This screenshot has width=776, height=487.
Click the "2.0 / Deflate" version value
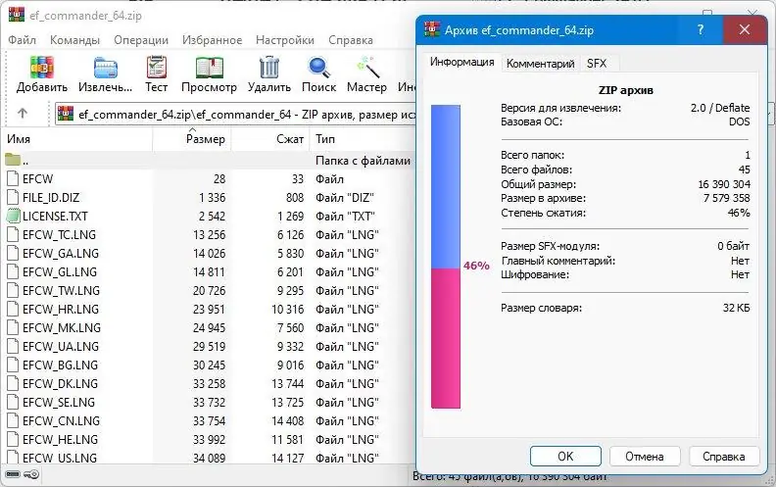(x=720, y=108)
